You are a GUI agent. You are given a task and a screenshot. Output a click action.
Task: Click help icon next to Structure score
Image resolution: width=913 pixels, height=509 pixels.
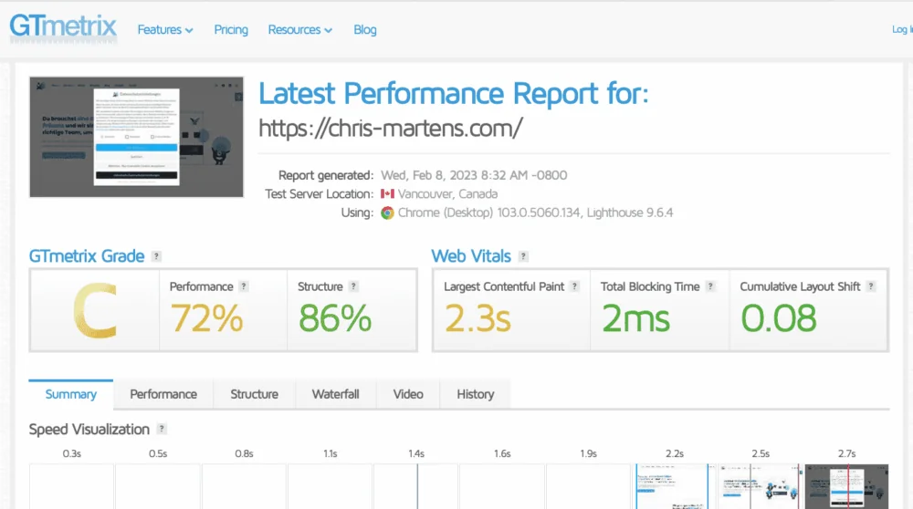353,286
